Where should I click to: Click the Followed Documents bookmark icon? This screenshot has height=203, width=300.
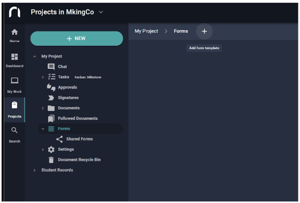click(51, 119)
